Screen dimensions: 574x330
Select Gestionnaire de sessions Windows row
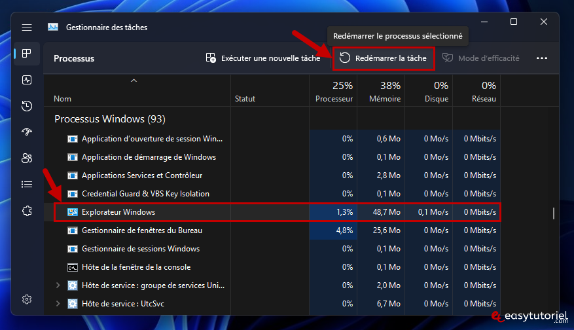click(x=272, y=249)
